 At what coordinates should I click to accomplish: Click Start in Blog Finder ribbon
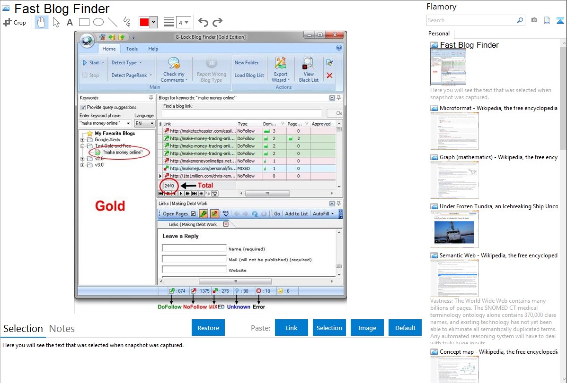tap(93, 62)
